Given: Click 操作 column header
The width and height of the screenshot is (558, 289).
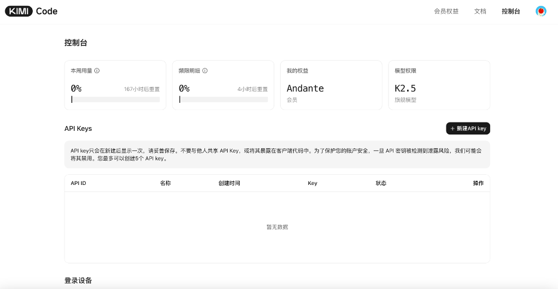Looking at the screenshot, I should click(x=478, y=183).
